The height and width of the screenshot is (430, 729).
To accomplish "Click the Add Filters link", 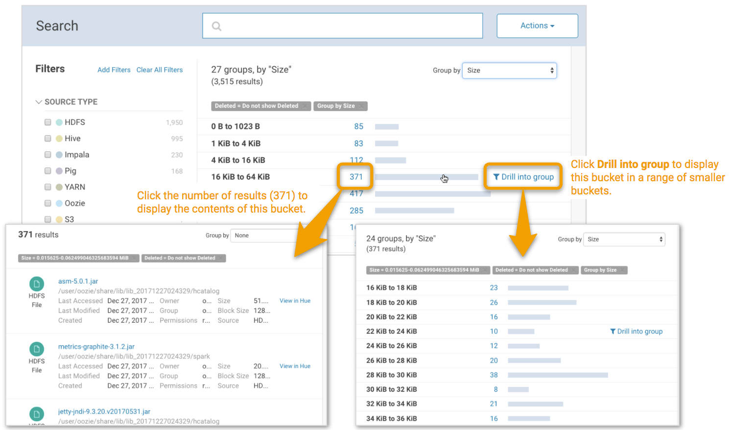I will 114,70.
